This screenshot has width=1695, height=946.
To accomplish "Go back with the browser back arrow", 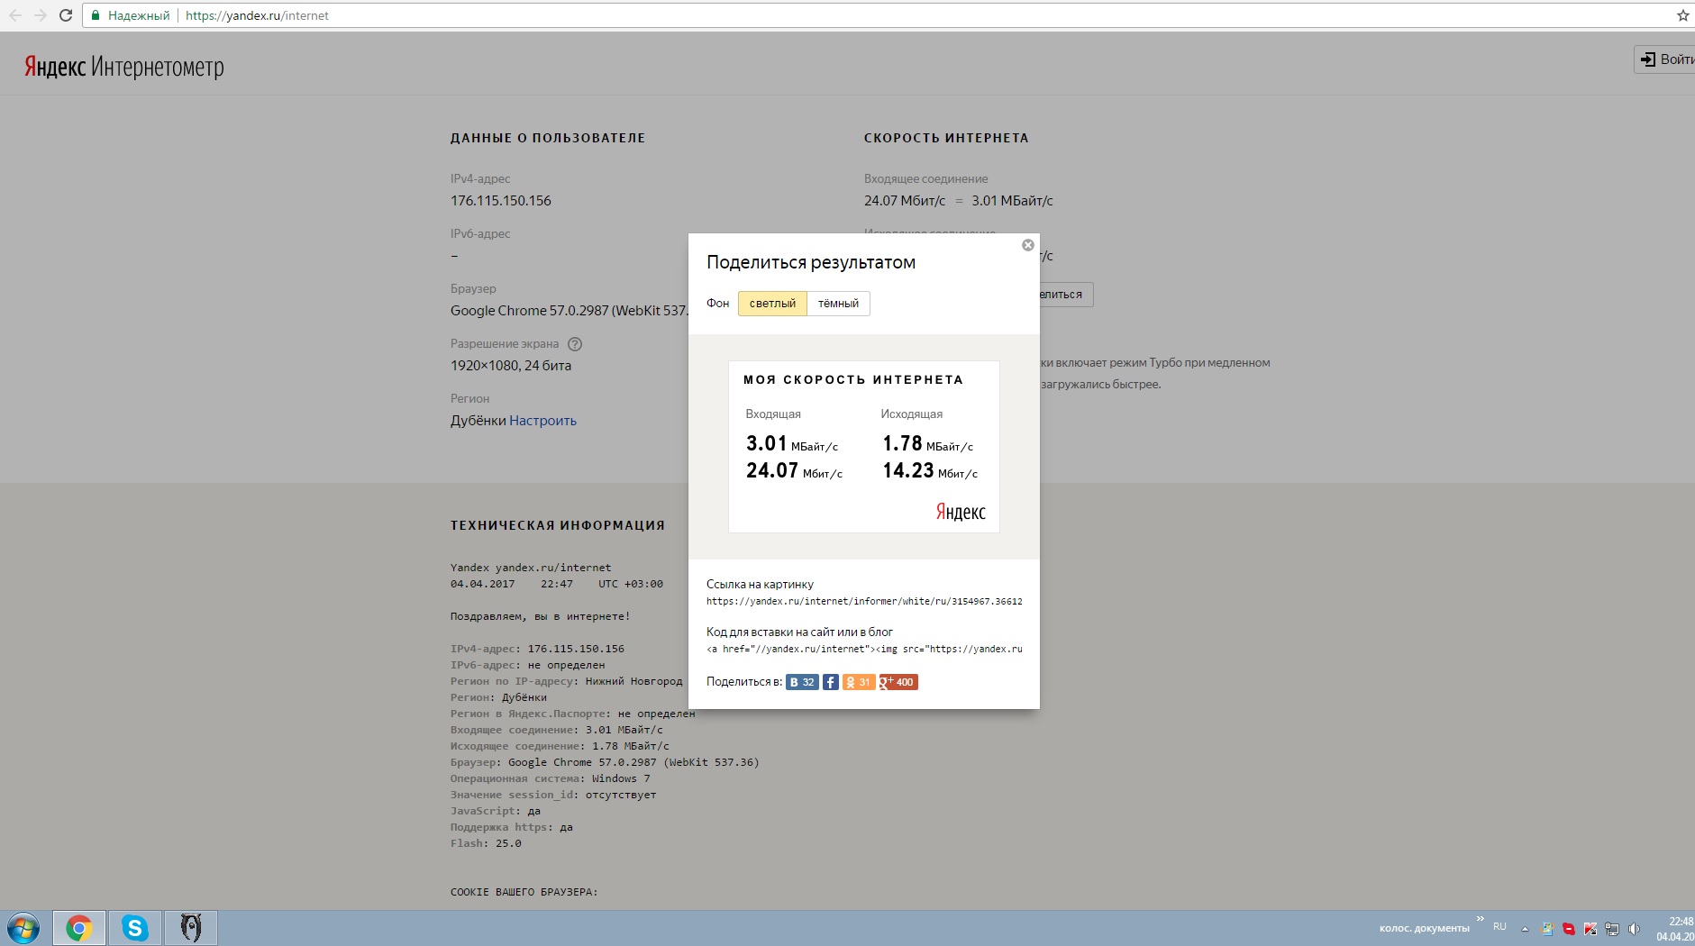I will 15,15.
